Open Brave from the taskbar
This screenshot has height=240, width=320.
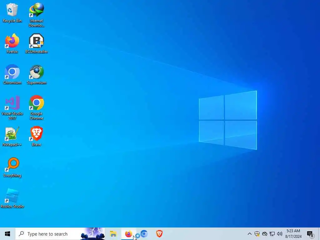coord(159,234)
